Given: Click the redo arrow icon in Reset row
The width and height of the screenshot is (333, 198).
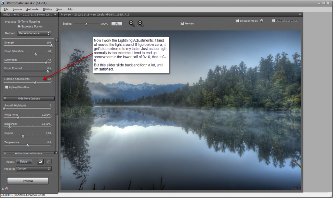Looking at the screenshot, I should pyautogui.click(x=48, y=162).
